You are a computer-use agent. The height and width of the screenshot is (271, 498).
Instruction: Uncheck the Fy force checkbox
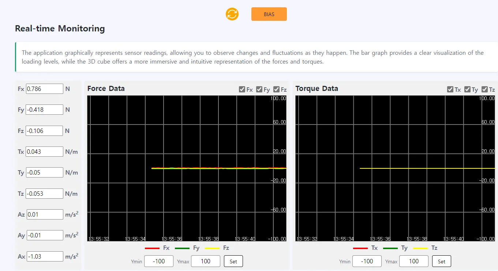(x=259, y=89)
